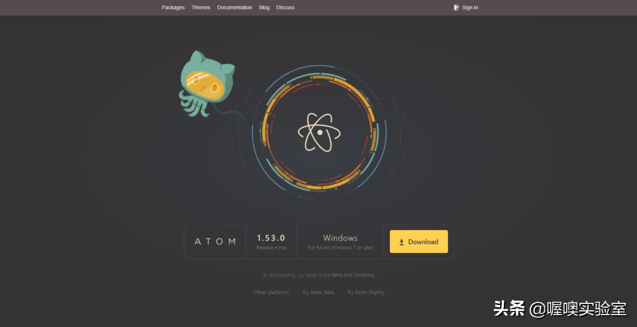
Task: Open the Release notes link
Action: pyautogui.click(x=271, y=247)
